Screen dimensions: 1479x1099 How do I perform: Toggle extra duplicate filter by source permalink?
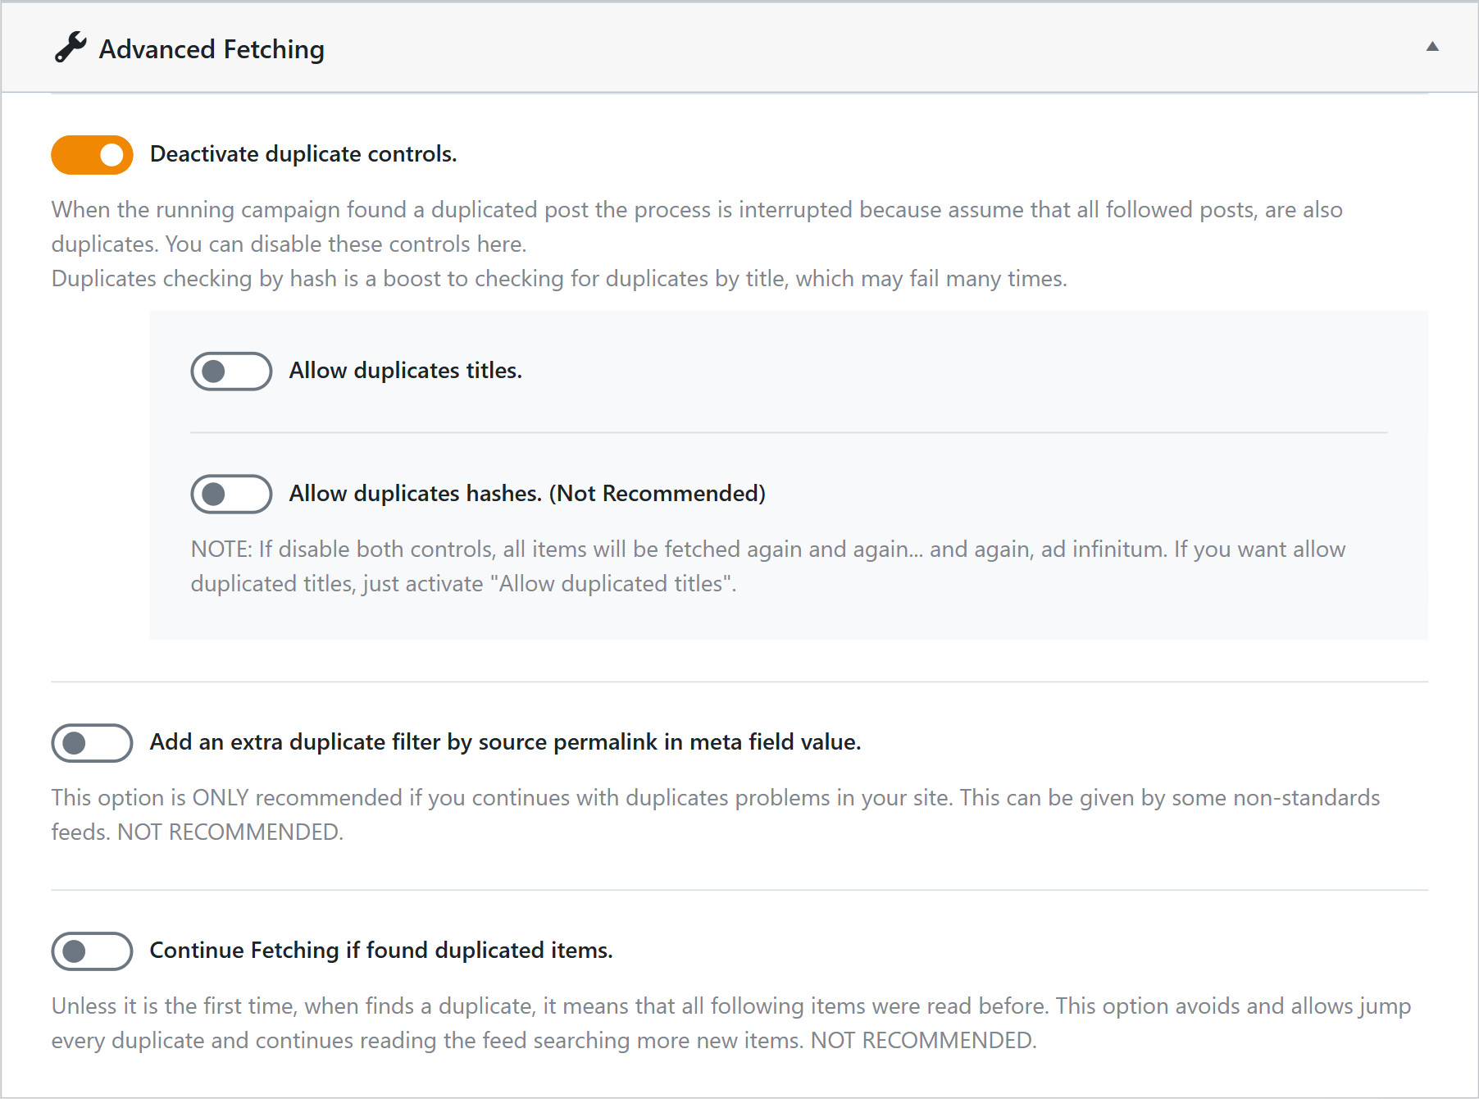[x=92, y=743]
